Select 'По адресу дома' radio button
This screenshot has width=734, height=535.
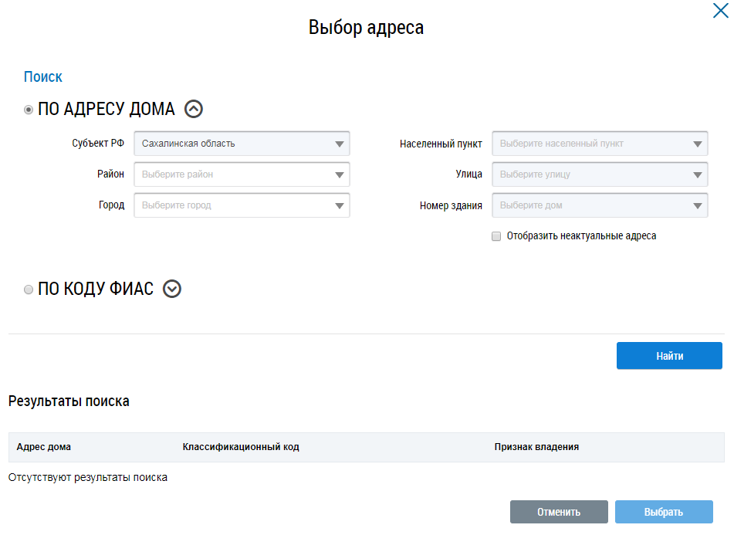29,110
